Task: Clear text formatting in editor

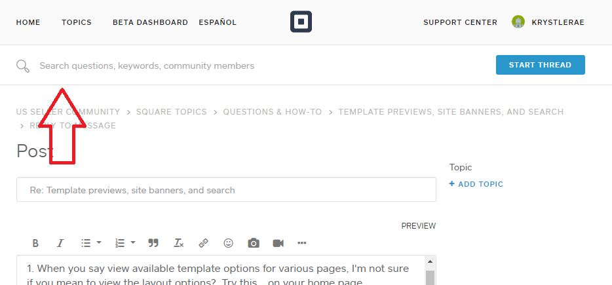Action: point(178,243)
